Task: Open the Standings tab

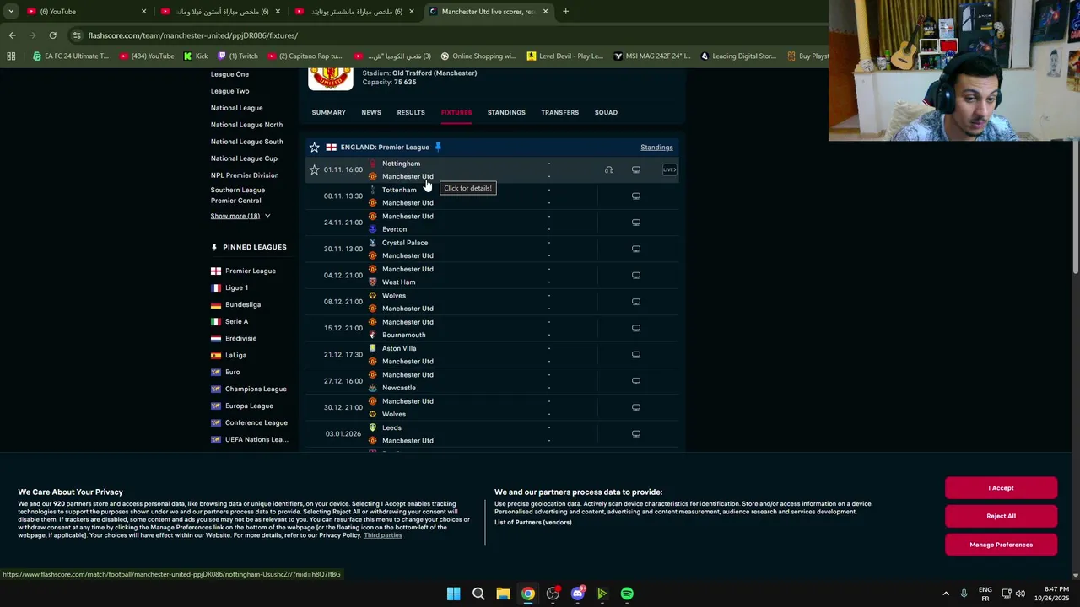Action: point(506,112)
